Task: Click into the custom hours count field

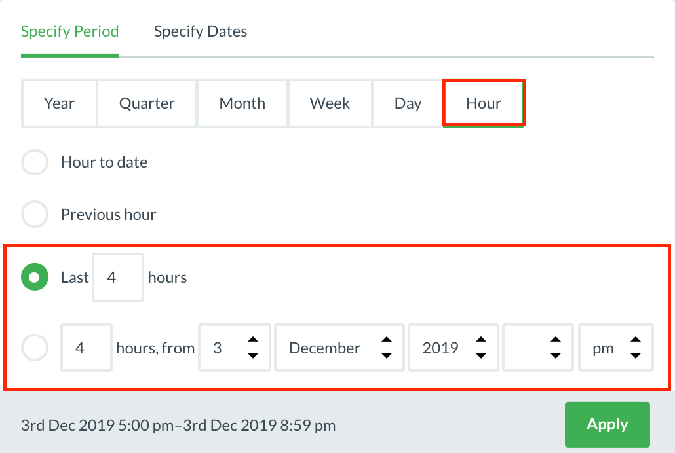Action: 86,348
